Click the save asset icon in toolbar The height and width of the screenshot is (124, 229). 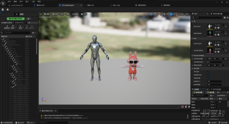coord(3,9)
